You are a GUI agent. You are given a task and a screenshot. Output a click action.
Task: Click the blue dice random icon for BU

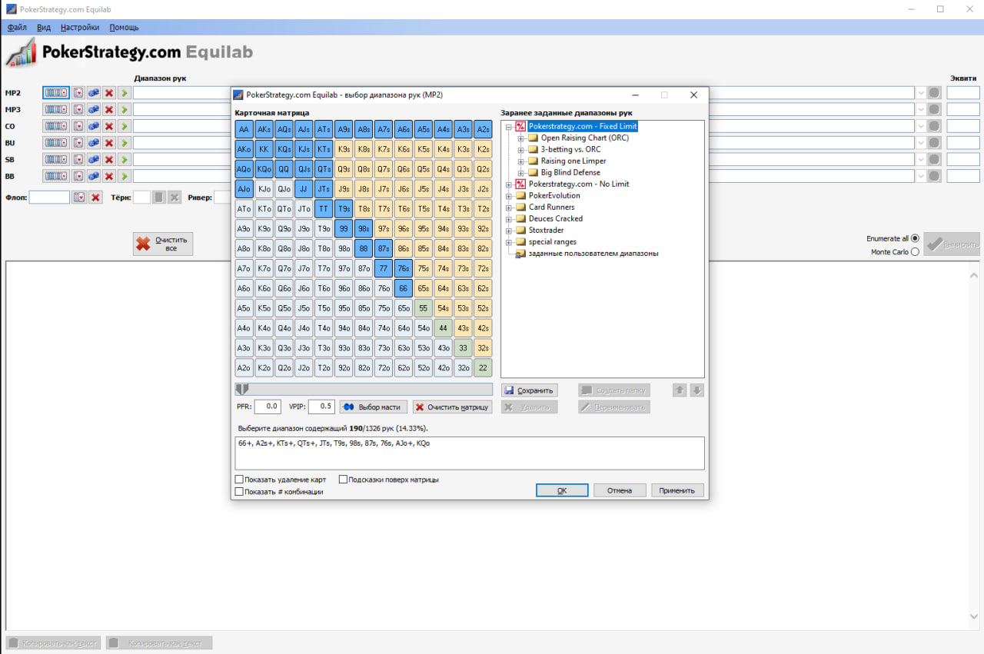point(94,143)
